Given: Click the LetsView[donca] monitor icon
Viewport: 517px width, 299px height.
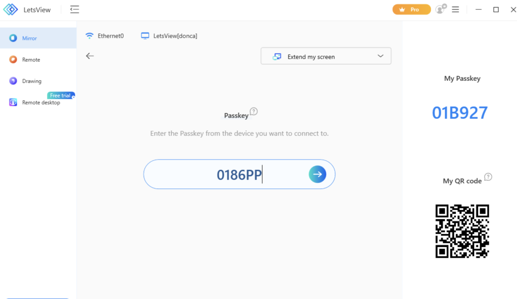Looking at the screenshot, I should click(145, 36).
